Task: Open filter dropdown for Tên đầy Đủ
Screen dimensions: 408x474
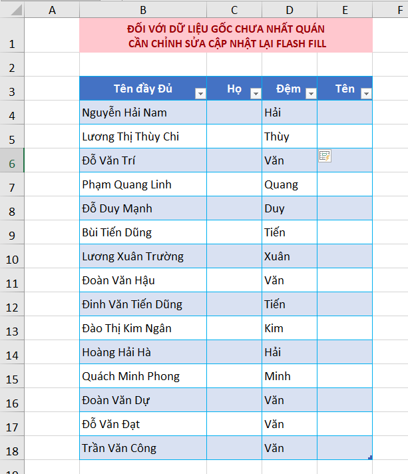Action: pos(200,94)
